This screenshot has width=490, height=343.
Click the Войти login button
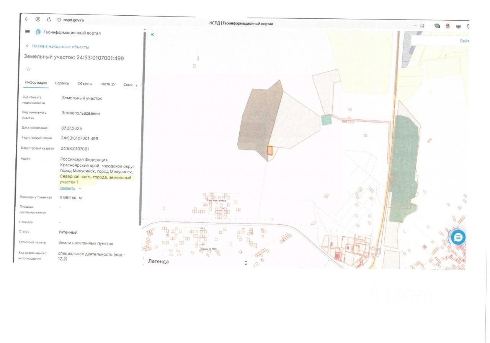464,41
